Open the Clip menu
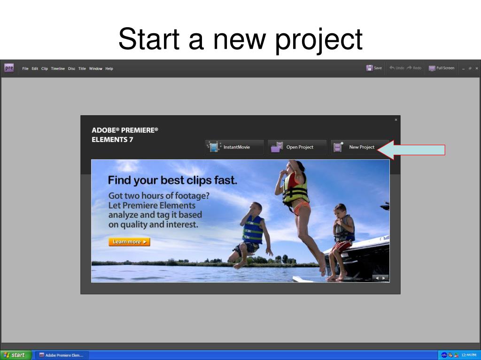The height and width of the screenshot is (360, 481). click(45, 68)
